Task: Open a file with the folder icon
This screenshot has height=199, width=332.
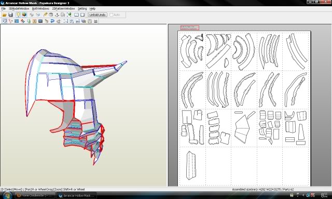Action: pos(4,15)
